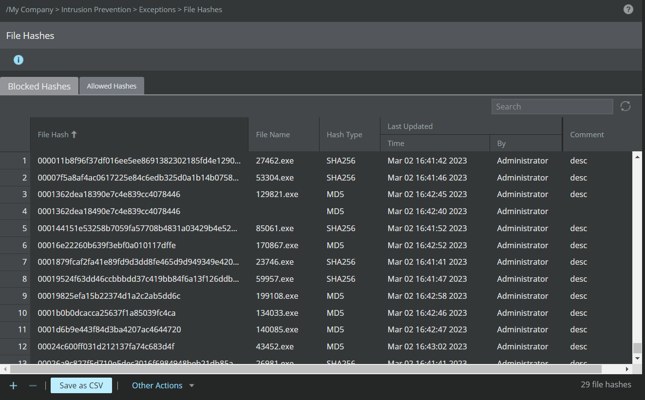Click hash 0001879fcaf2fa41e89fd9d3dd8fe...
645x400 pixels.
(139, 262)
